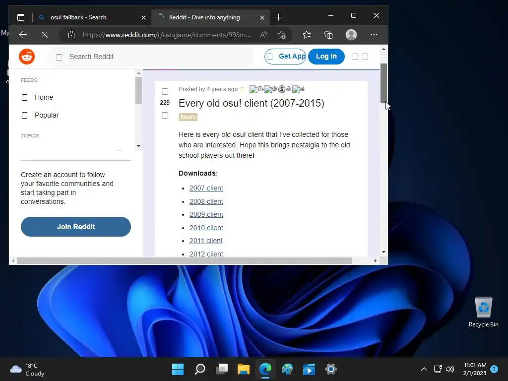The width and height of the screenshot is (508, 381).
Task: Open the weather widget showing 18°C Cloudy
Action: [x=27, y=369]
